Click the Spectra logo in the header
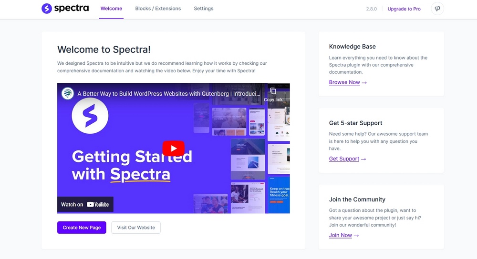The height and width of the screenshot is (259, 477). (x=65, y=9)
